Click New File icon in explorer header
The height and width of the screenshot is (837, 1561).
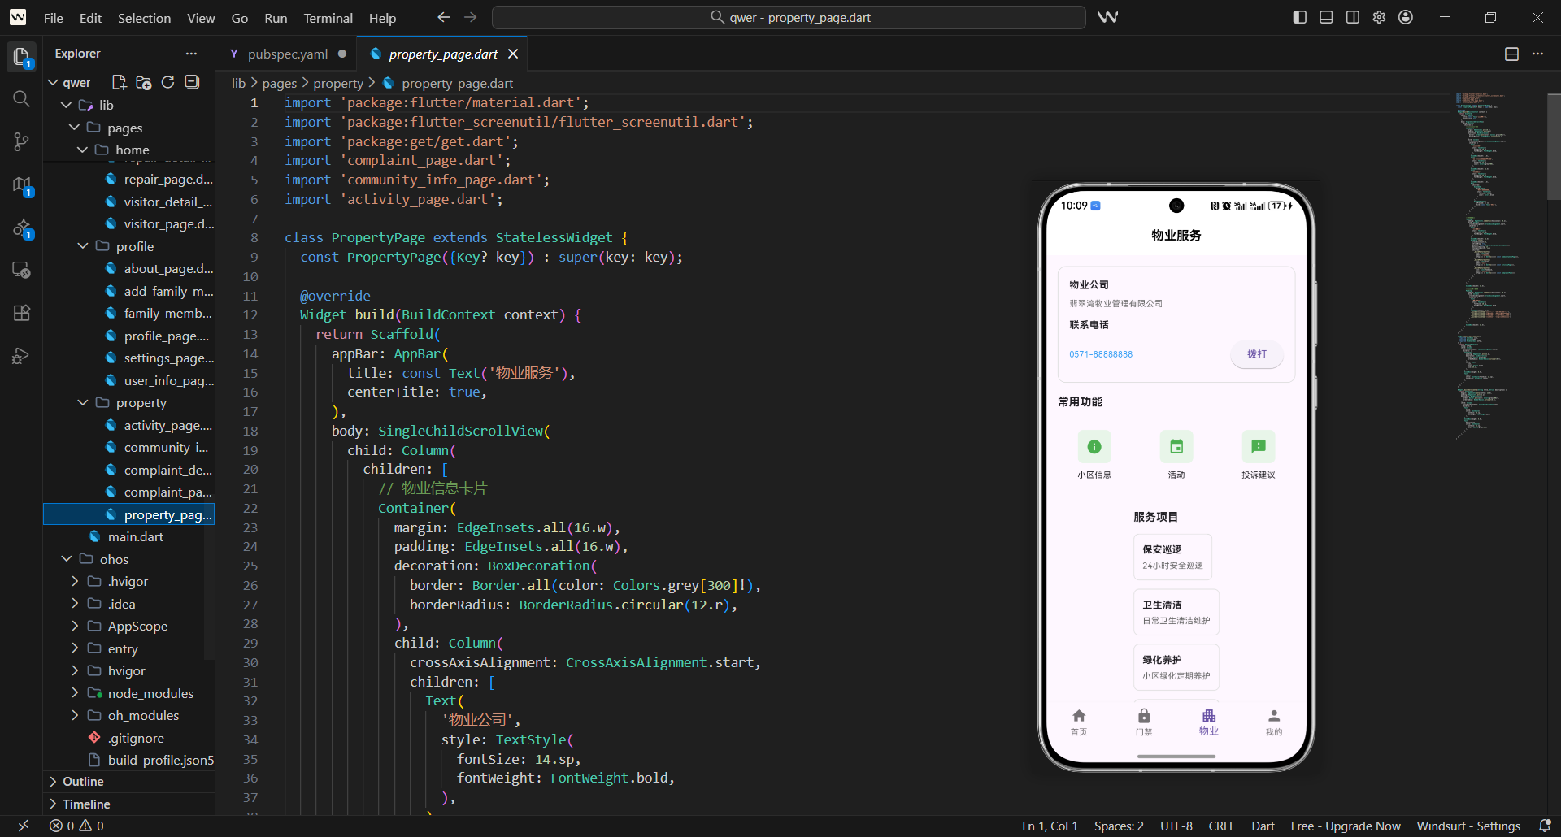[x=120, y=82]
